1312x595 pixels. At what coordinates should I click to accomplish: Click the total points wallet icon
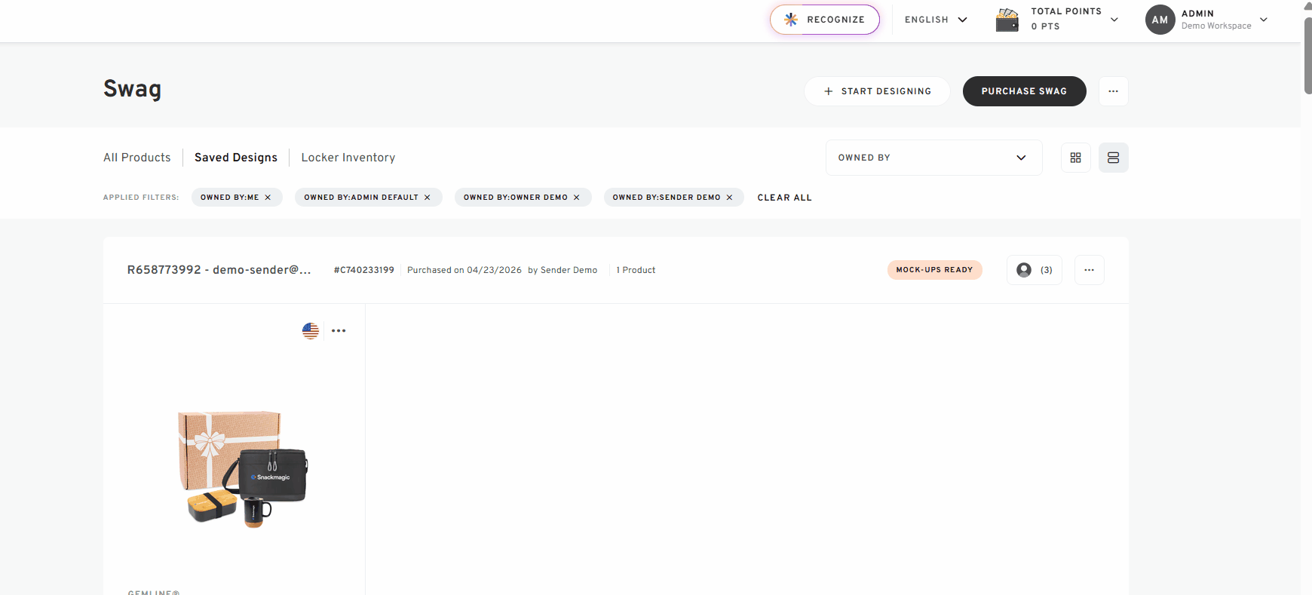1007,20
